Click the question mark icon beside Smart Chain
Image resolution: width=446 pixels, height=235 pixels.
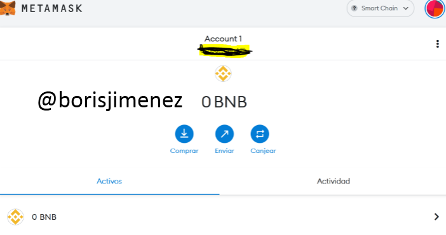tap(354, 8)
